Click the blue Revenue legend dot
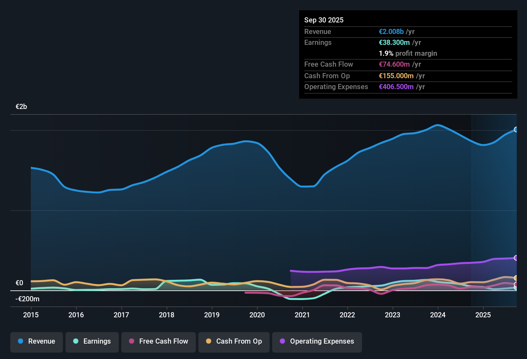Screen dimensions: 527x359 (x=21, y=341)
